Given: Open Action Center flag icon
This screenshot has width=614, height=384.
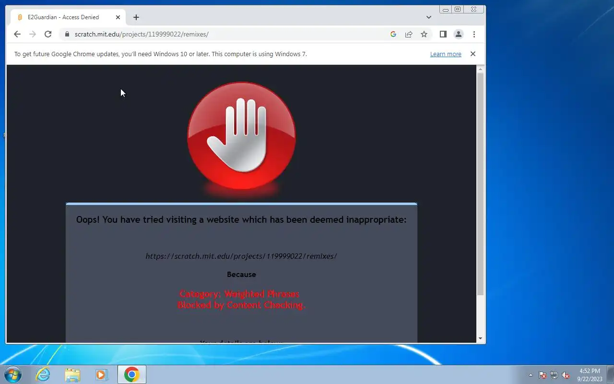Looking at the screenshot, I should [543, 375].
